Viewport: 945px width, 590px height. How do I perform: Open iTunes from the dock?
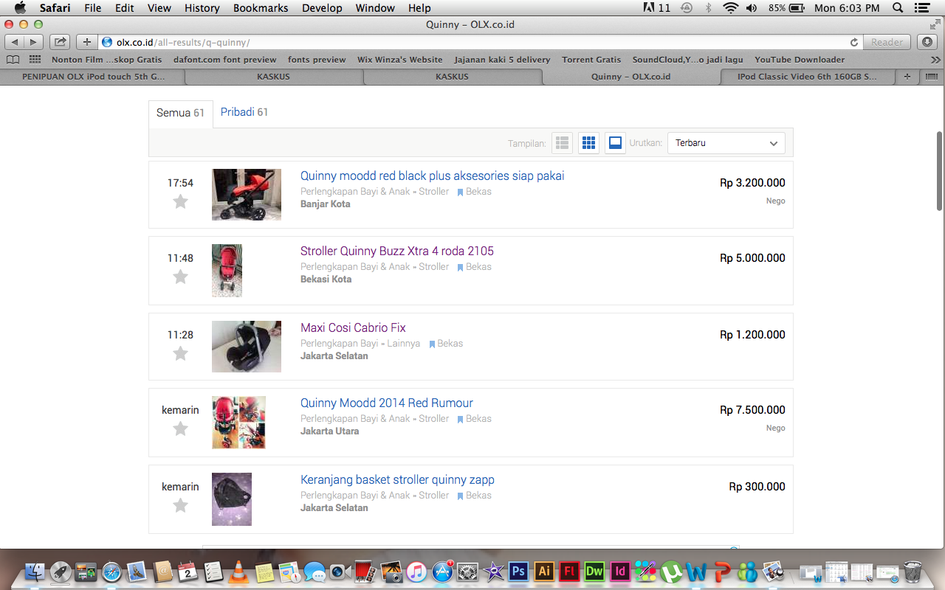point(416,571)
